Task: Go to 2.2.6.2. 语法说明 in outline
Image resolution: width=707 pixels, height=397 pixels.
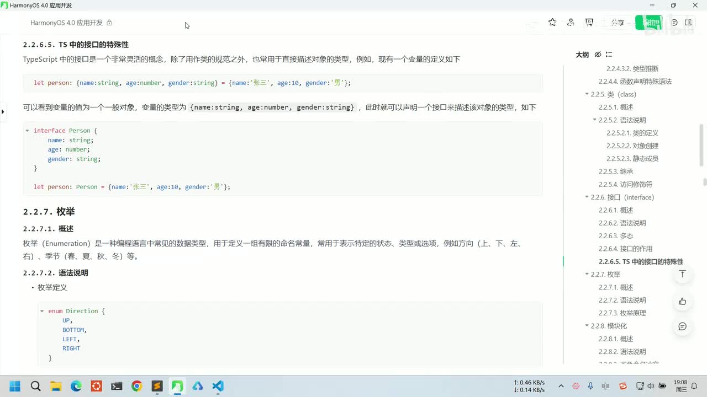Action: (x=622, y=223)
